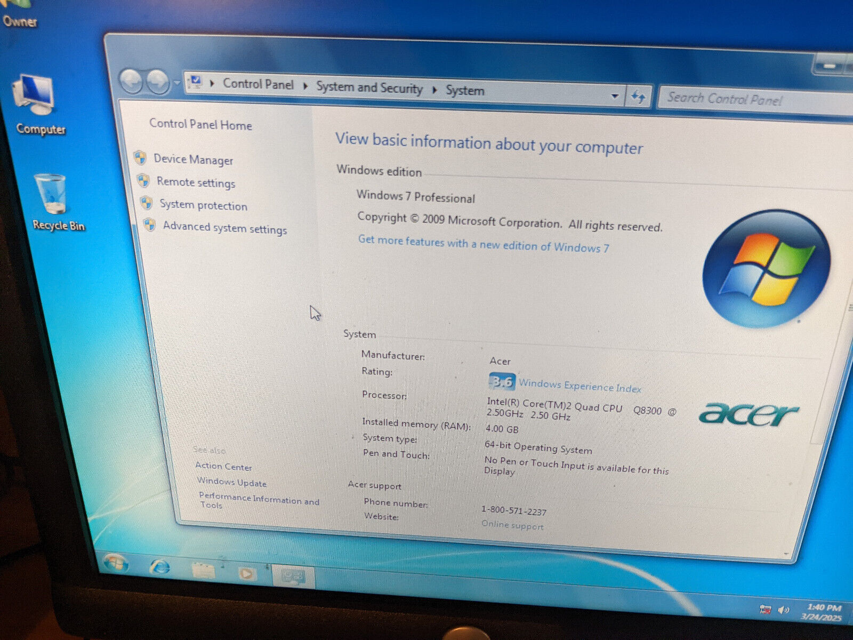Image resolution: width=853 pixels, height=640 pixels.
Task: Click the shield icon beside Remote settings
Action: 143,180
